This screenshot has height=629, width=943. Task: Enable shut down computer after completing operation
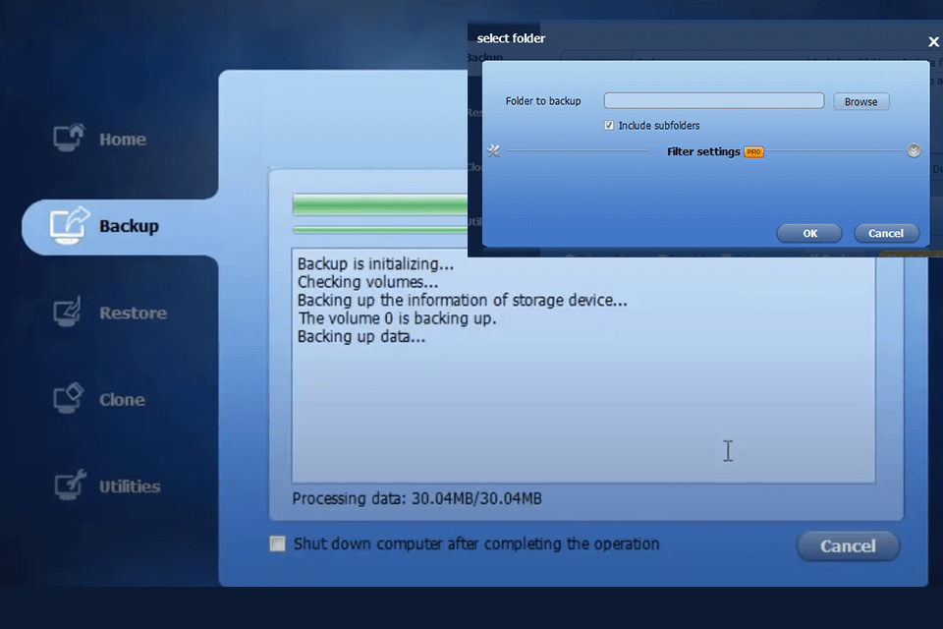tap(276, 543)
